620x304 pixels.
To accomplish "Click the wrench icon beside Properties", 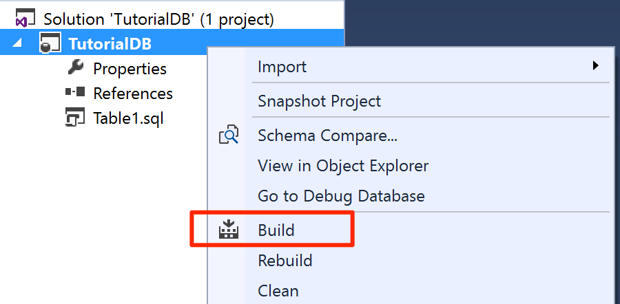I will coord(74,68).
